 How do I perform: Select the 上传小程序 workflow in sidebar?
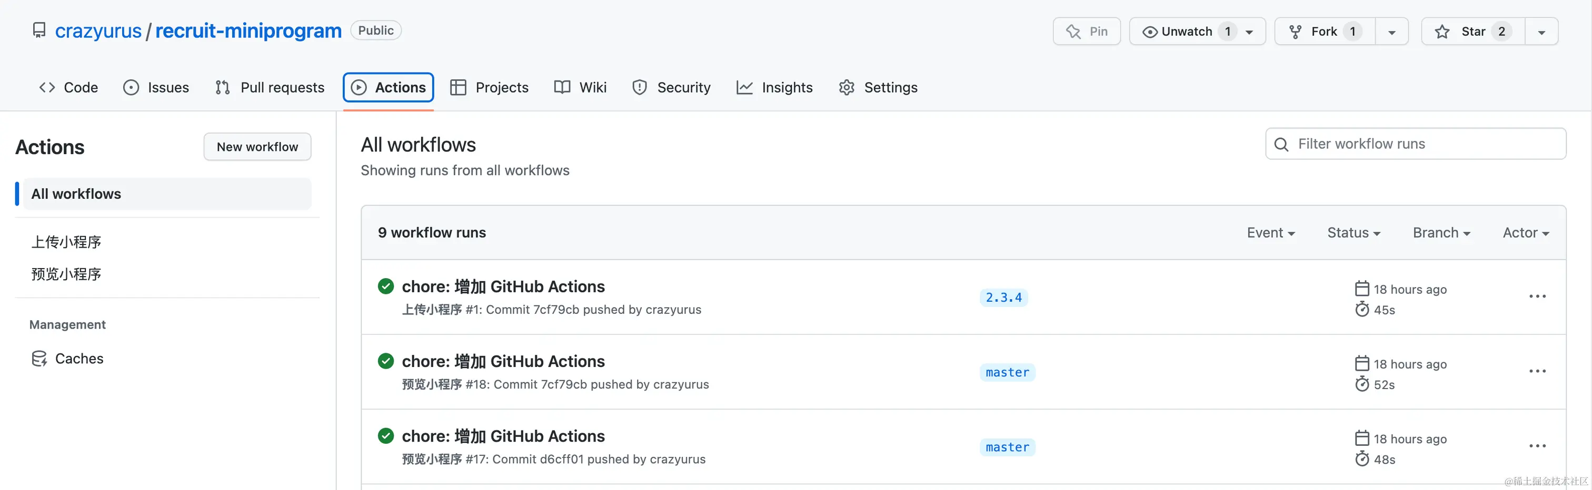[66, 242]
